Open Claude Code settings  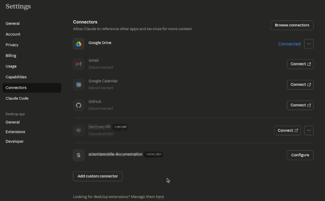point(32,98)
